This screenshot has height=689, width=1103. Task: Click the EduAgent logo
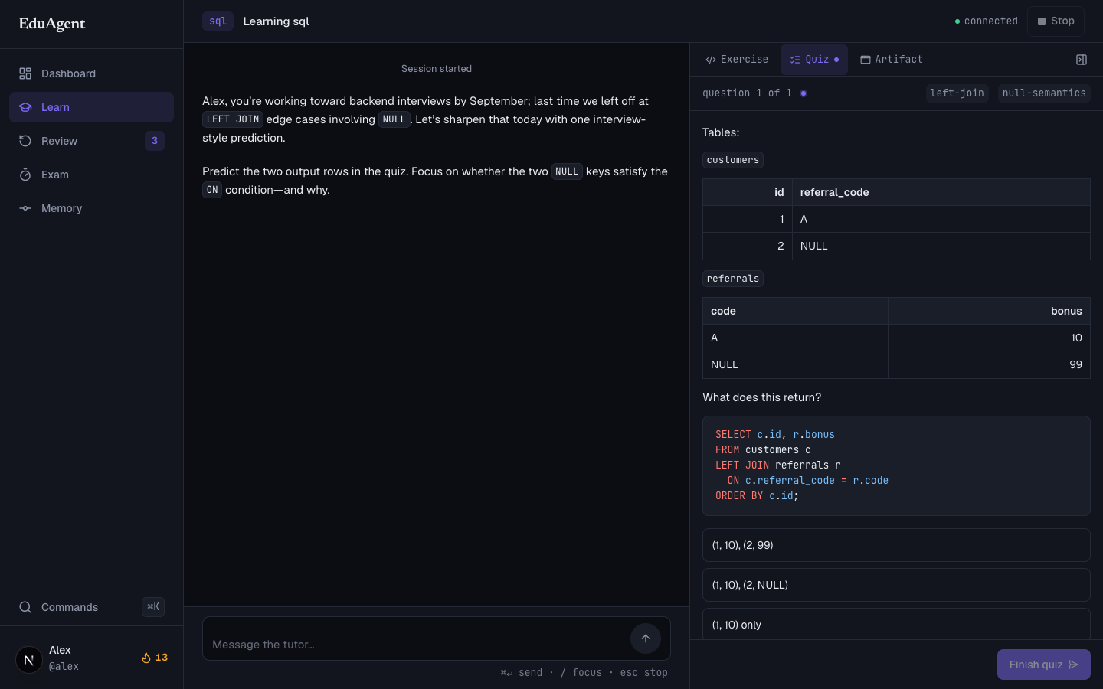tap(52, 24)
